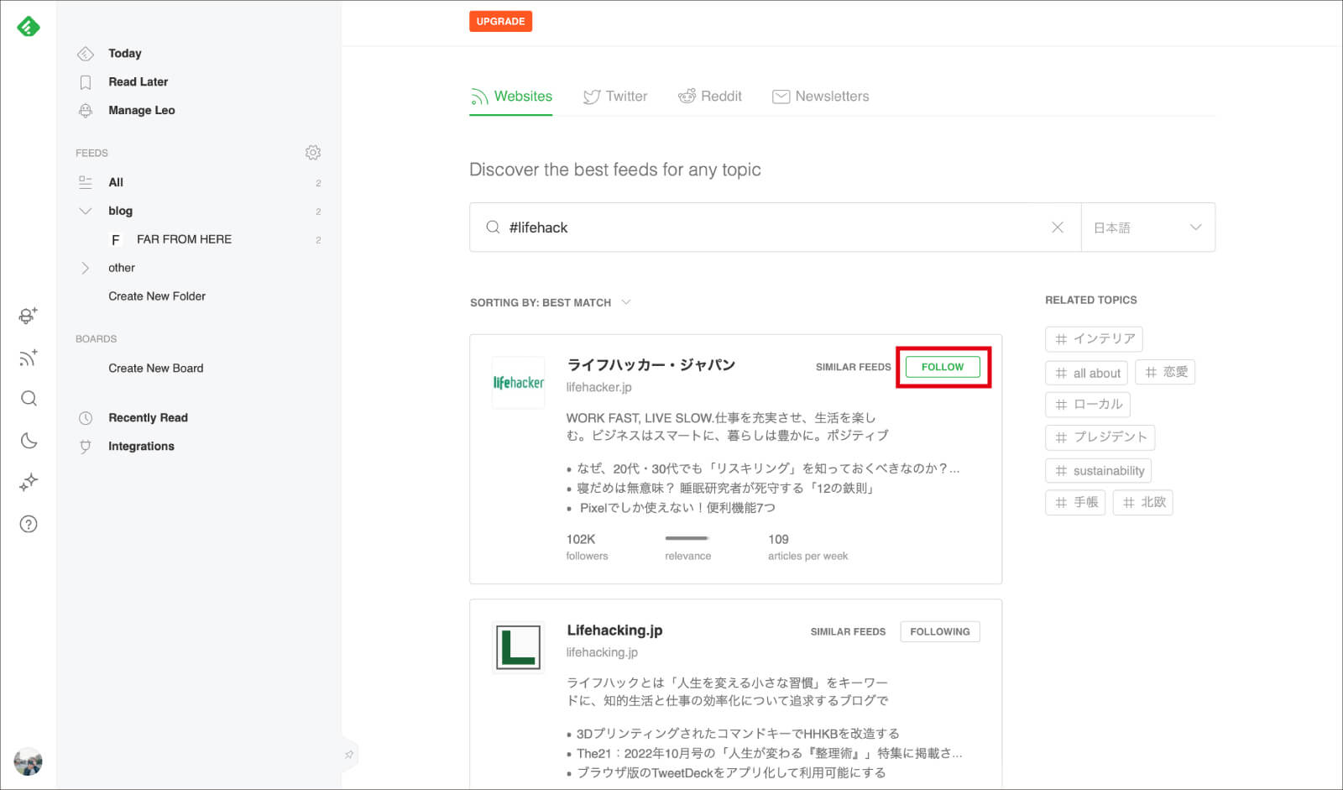
Task: Select the プレジデント related topic
Action: point(1100,437)
